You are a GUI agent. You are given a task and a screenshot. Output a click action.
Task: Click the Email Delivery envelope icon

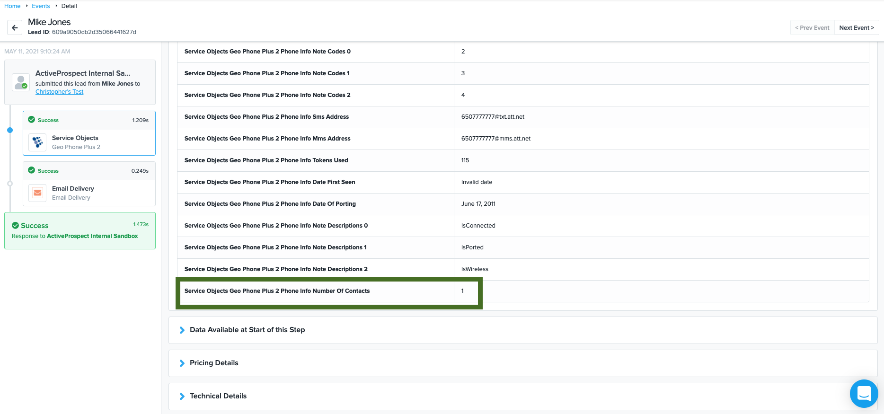point(37,193)
